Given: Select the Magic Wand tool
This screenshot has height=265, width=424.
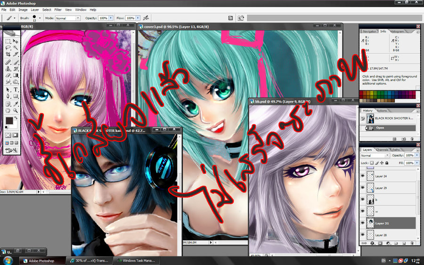Looking at the screenshot, I should pos(16,48).
